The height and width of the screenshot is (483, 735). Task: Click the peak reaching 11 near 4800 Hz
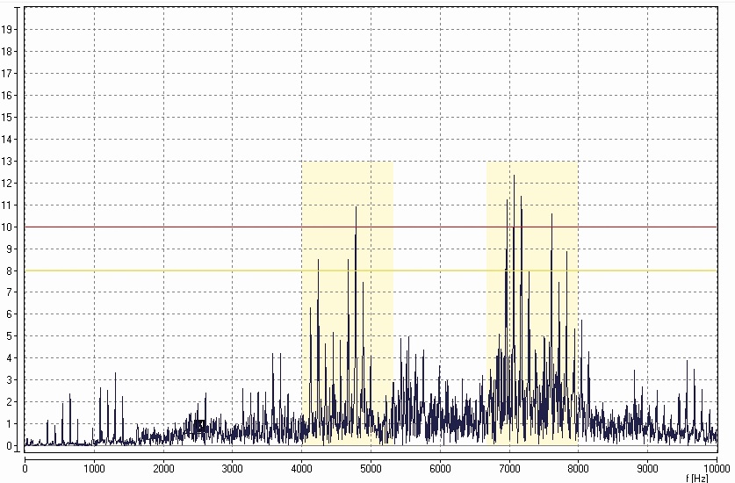pos(356,209)
